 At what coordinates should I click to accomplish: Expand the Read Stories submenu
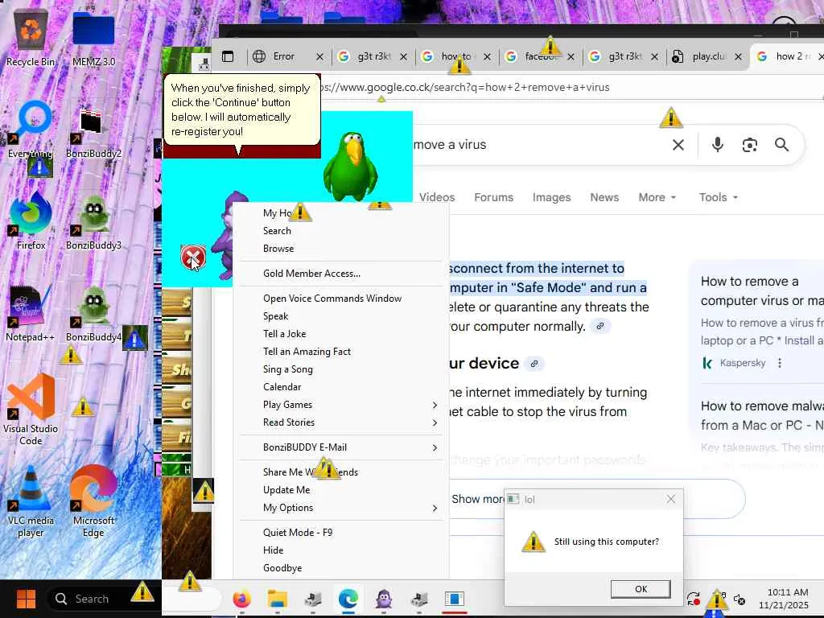[435, 422]
